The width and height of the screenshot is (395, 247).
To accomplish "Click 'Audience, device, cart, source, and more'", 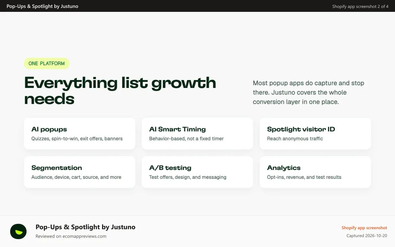I will pyautogui.click(x=76, y=177).
